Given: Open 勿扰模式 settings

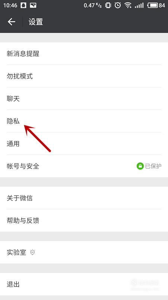Looking at the screenshot, I should coord(84,76).
